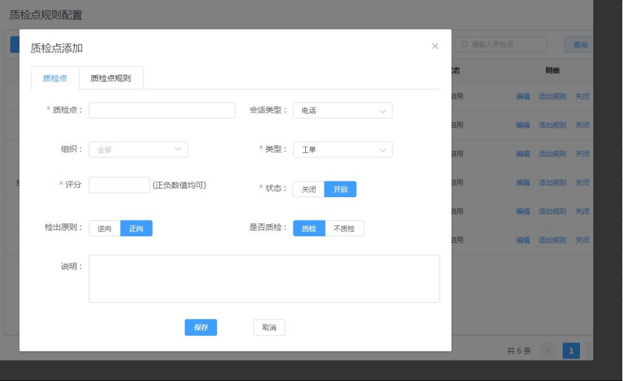Viewport: 623px width, 381px height.
Task: Select the 质检点 tab
Action: [55, 78]
